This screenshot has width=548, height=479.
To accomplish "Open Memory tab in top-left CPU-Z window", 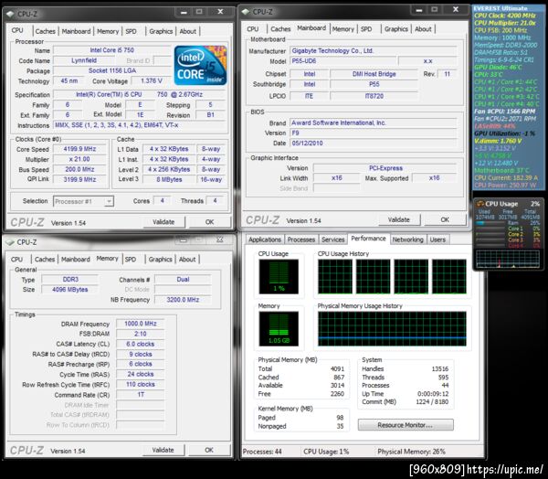I will point(108,31).
